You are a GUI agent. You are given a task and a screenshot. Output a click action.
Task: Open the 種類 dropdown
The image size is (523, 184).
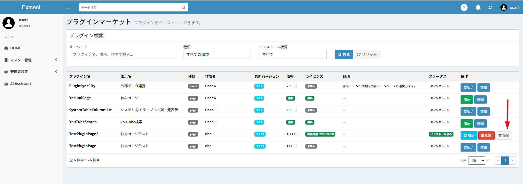217,54
